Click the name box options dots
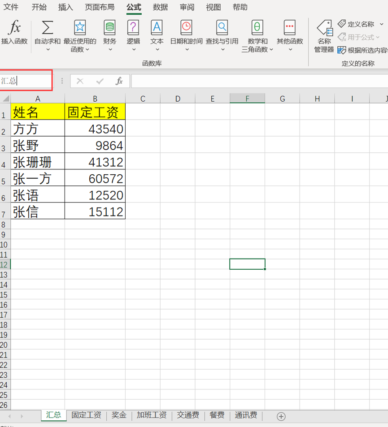The image size is (388, 427). [62, 81]
